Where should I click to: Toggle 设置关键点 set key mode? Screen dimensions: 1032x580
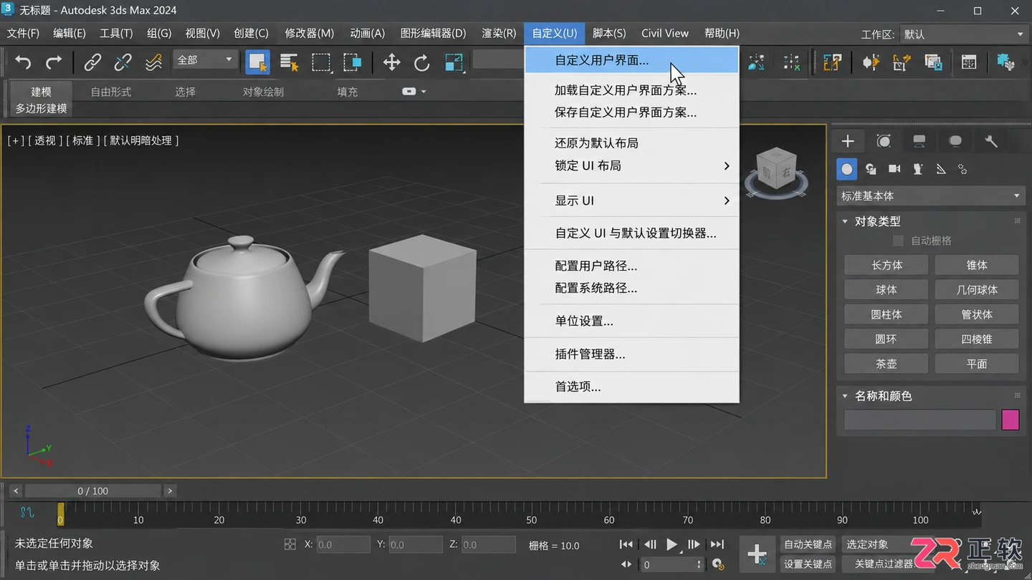pyautogui.click(x=808, y=564)
